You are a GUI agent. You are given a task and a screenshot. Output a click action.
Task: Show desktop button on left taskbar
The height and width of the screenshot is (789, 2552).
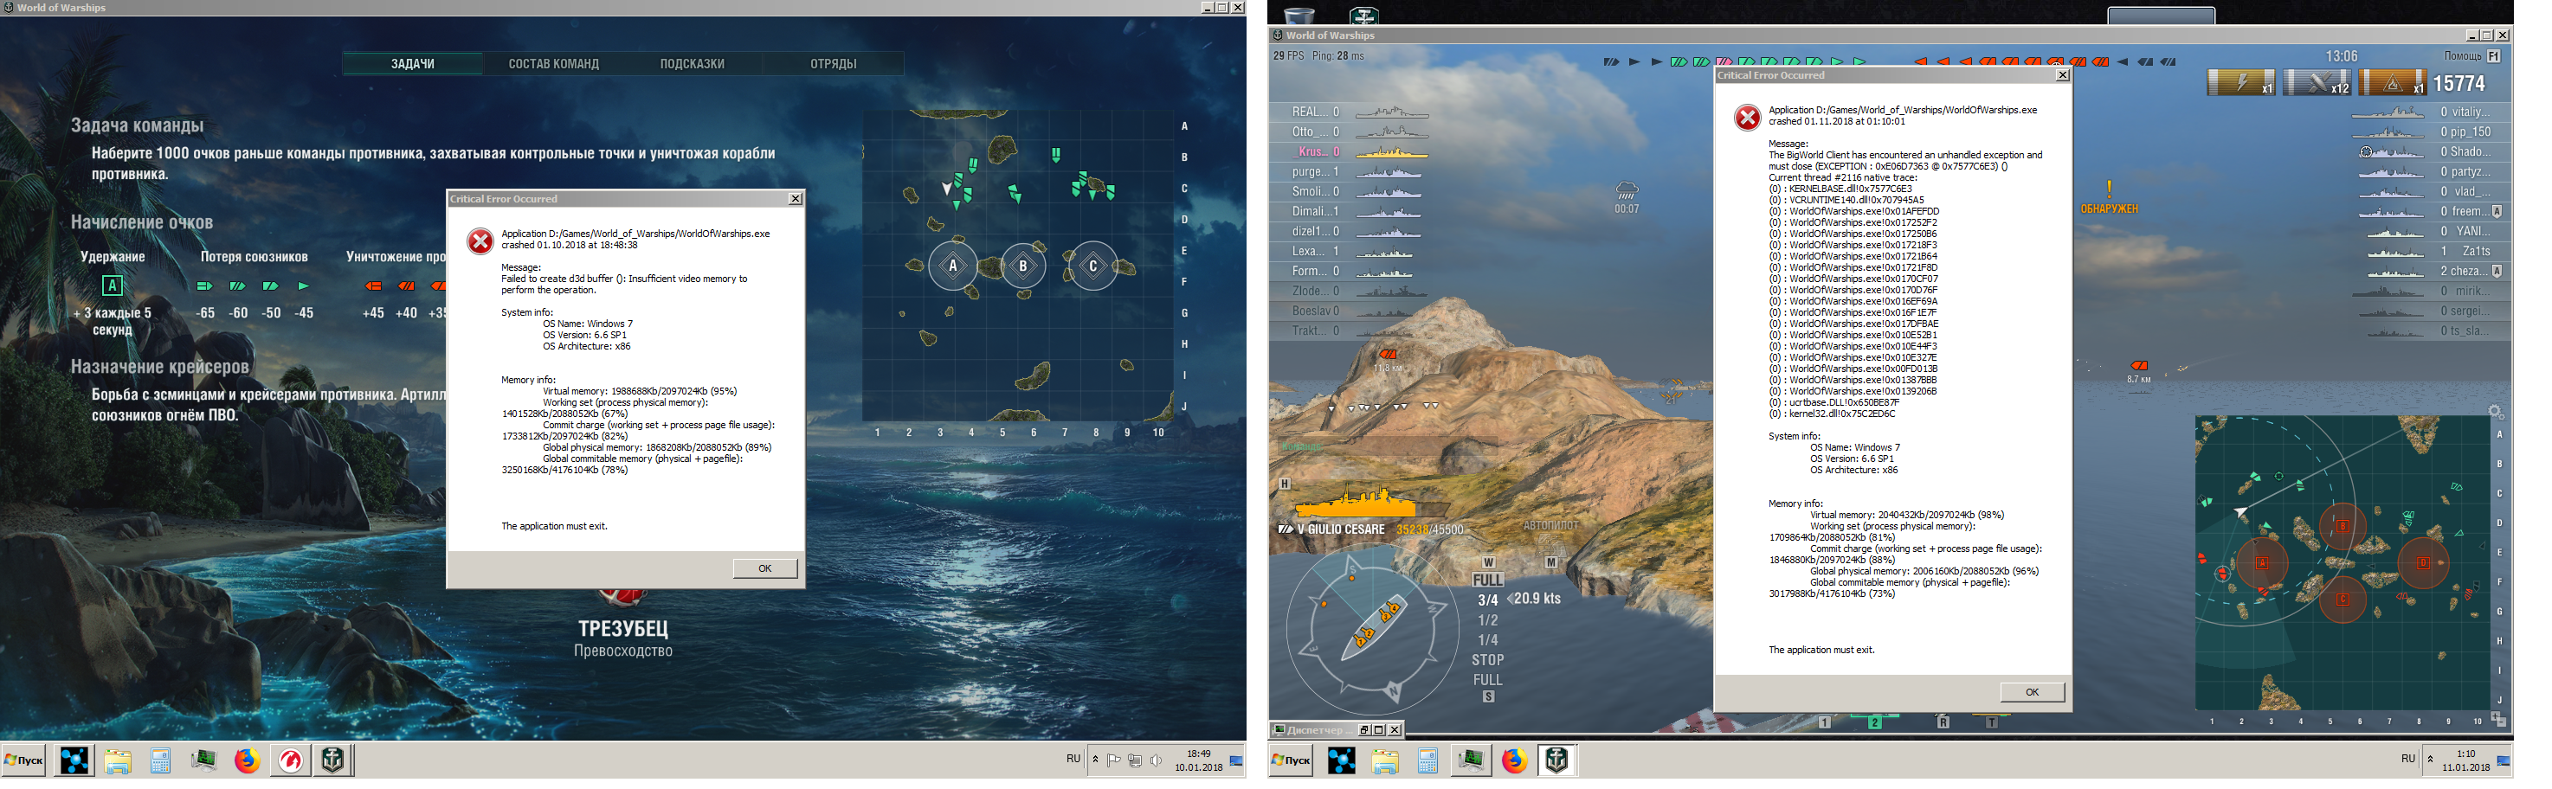tap(1236, 760)
